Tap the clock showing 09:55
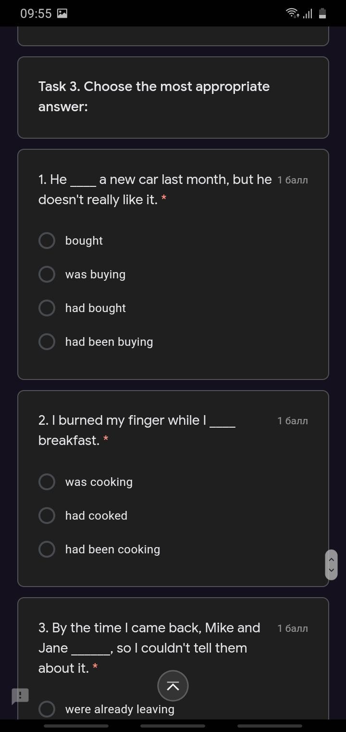346x732 pixels. tap(36, 13)
